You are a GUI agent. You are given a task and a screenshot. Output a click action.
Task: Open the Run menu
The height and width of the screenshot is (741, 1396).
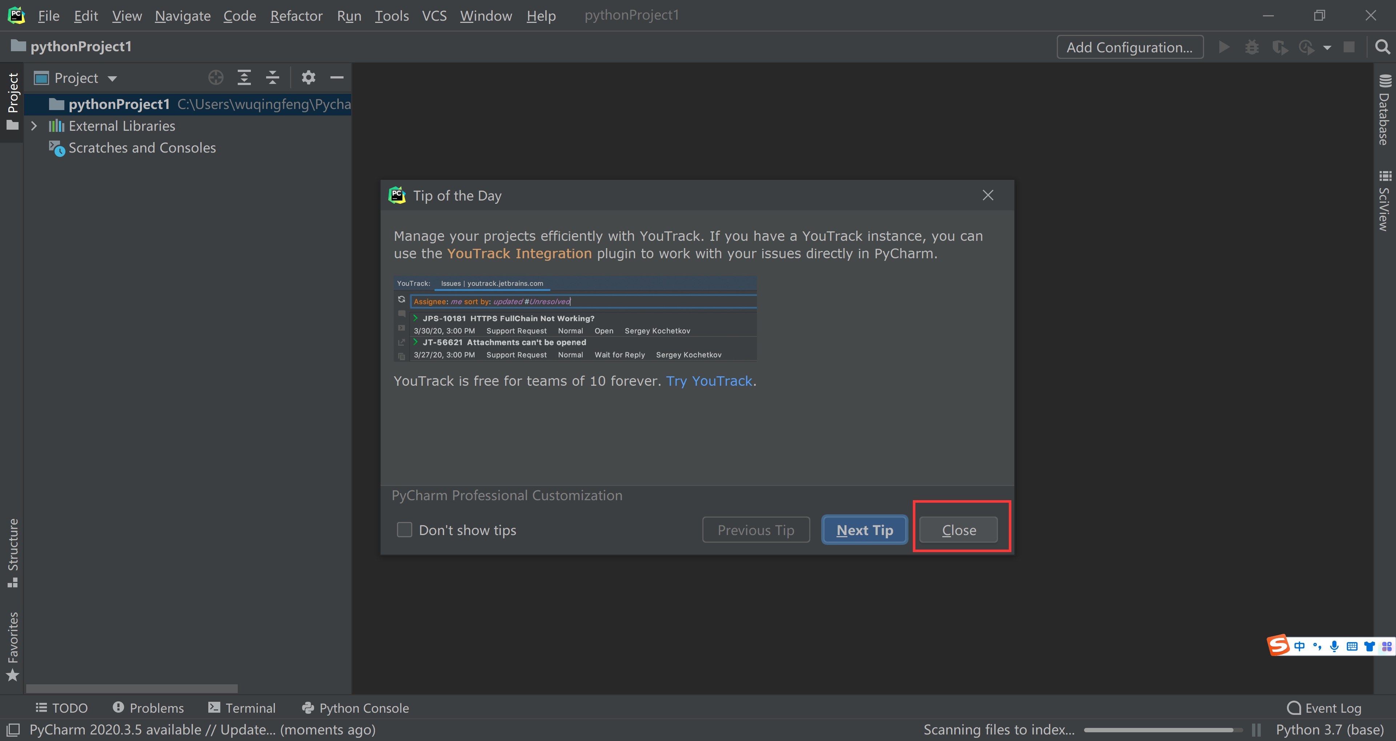coord(349,16)
